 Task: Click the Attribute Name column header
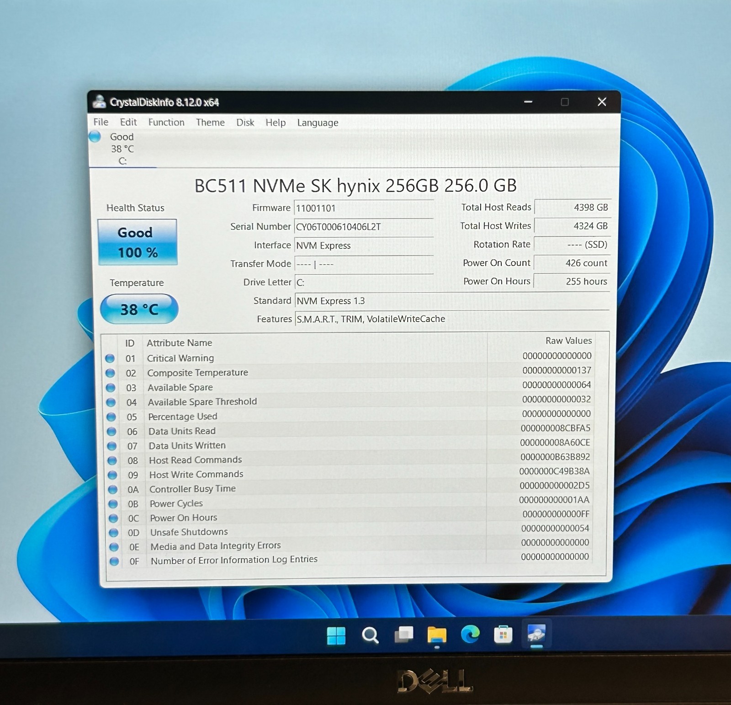tap(179, 343)
